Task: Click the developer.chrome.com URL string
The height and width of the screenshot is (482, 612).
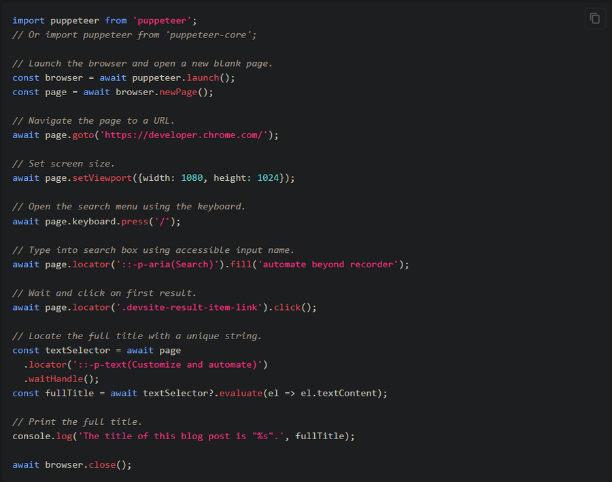Action: 186,135
